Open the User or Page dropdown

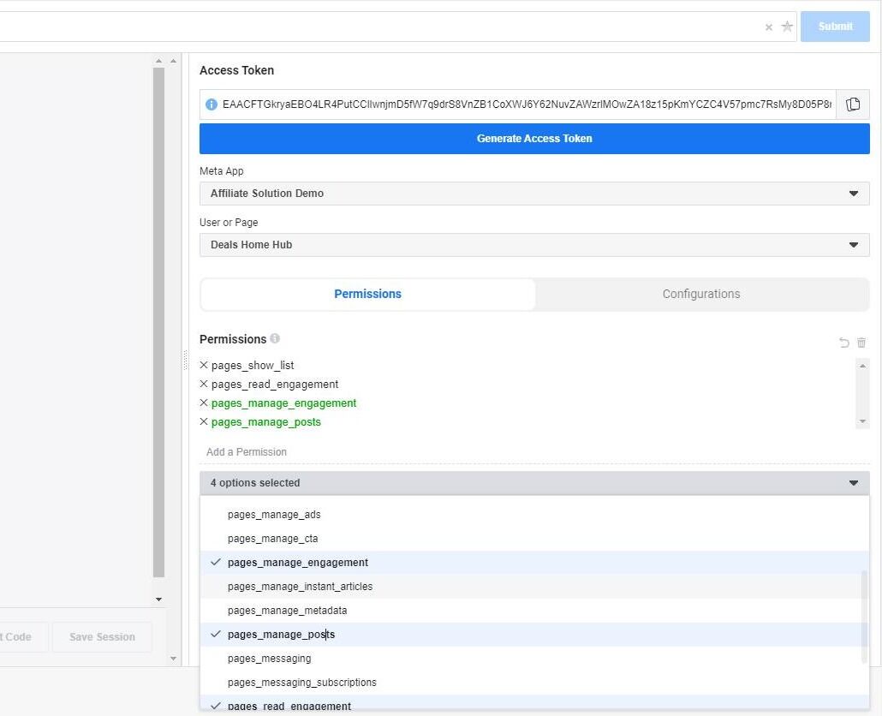pyautogui.click(x=534, y=245)
